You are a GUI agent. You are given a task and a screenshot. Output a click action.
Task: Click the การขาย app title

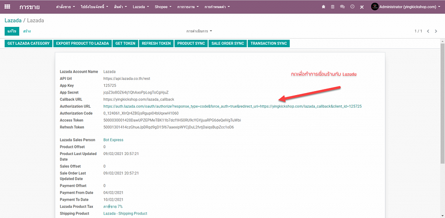coord(29,7)
